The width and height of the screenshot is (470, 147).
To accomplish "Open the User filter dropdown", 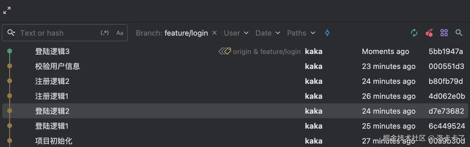I will pyautogui.click(x=236, y=33).
